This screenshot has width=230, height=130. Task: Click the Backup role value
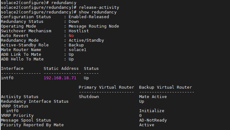[x=76, y=45]
